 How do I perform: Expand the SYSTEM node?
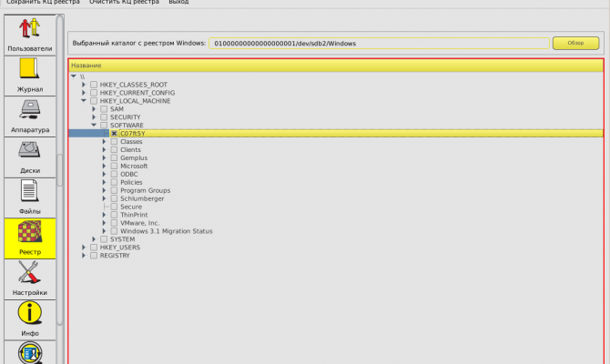(94, 239)
